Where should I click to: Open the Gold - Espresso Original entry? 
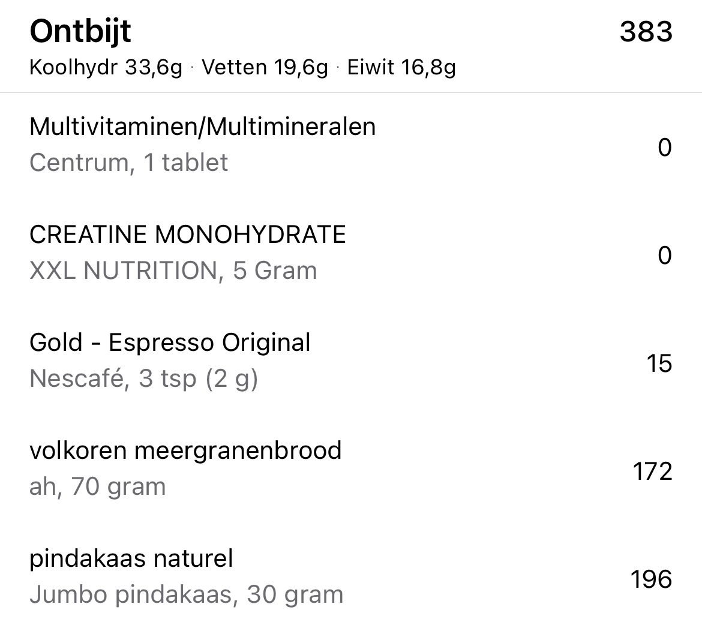[x=170, y=342]
